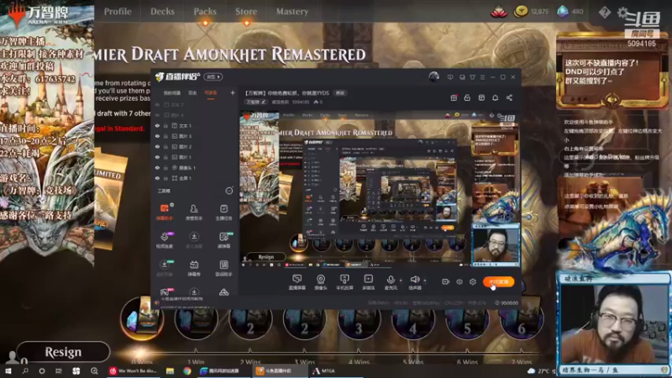Image resolution: width=672 pixels, height=378 pixels.
Task: Select the Fullscreen 1 source row
Action: click(195, 178)
